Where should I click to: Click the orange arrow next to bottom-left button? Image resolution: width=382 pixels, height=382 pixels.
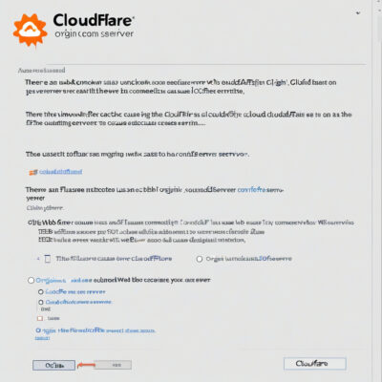86,365
